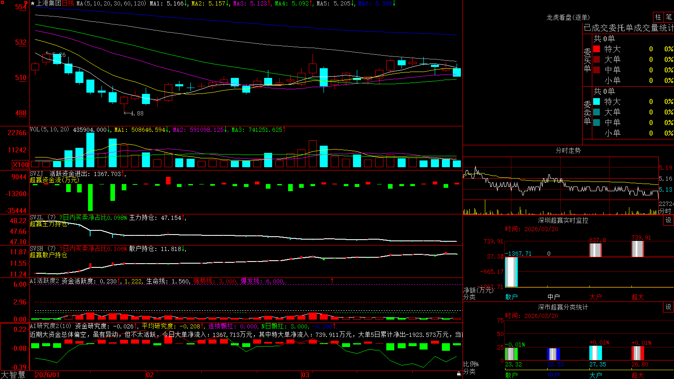The height and width of the screenshot is (379, 674).
Task: Click the 超大 bar labeled 739.91
Action: click(638, 249)
